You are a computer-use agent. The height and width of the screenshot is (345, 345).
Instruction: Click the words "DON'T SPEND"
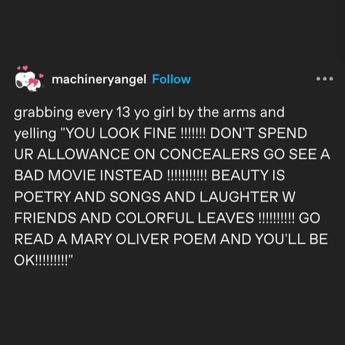(259, 133)
